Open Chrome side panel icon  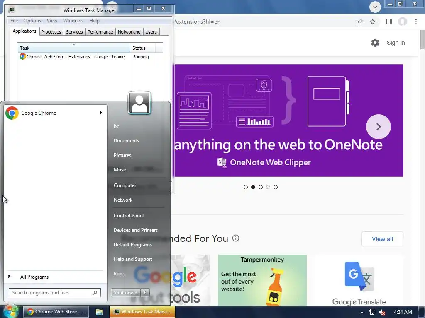389,22
